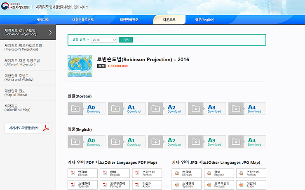Click JPG icon of 한국어 Korean JPG map
The height and width of the screenshot is (190, 305).
tap(177, 173)
